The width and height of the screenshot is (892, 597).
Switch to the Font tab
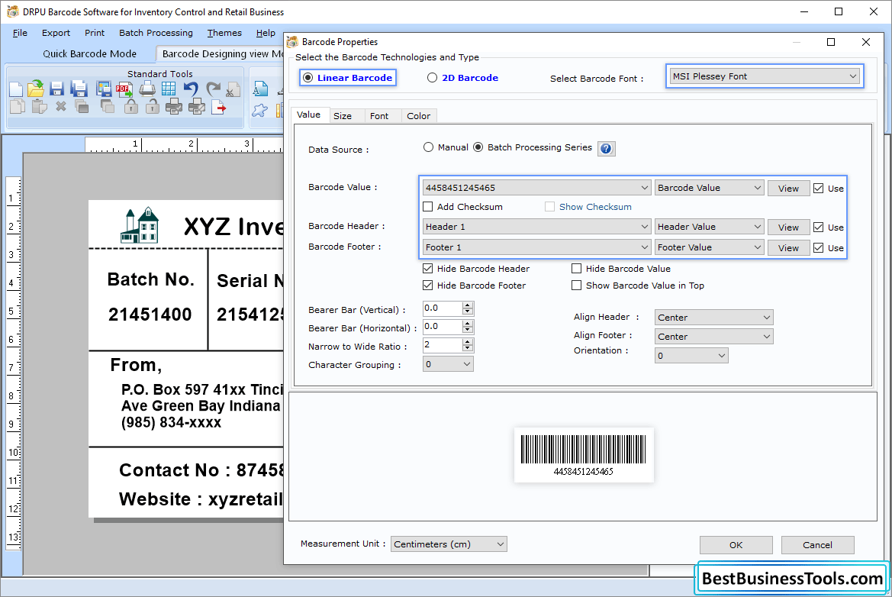(382, 115)
